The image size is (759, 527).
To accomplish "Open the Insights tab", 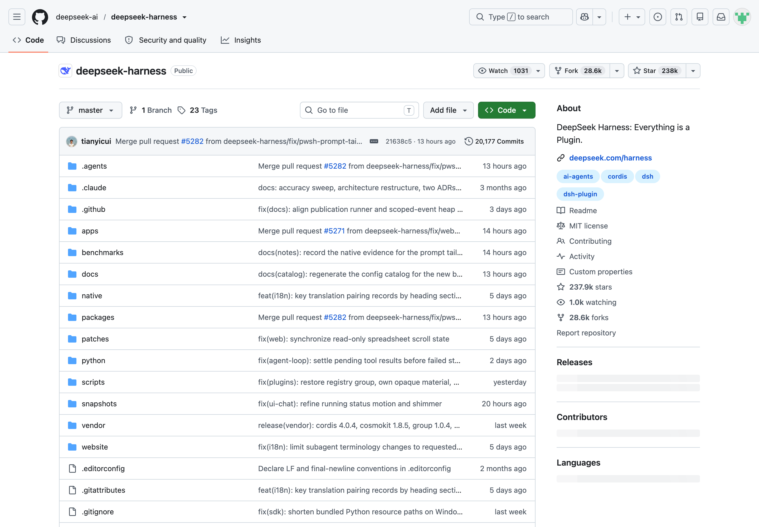I will pyautogui.click(x=241, y=40).
